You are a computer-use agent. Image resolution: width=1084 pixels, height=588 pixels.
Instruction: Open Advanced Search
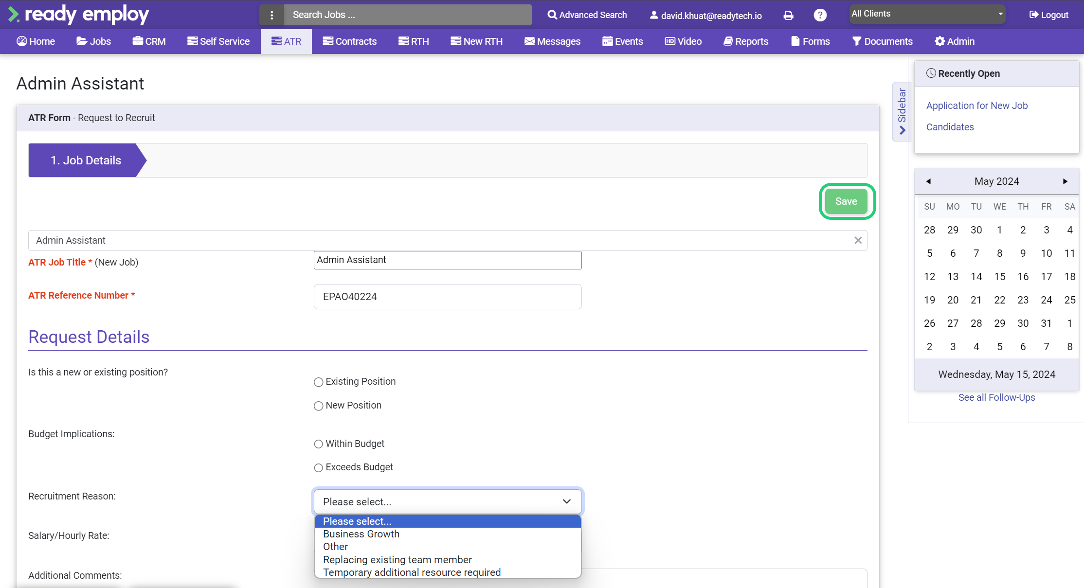click(587, 15)
